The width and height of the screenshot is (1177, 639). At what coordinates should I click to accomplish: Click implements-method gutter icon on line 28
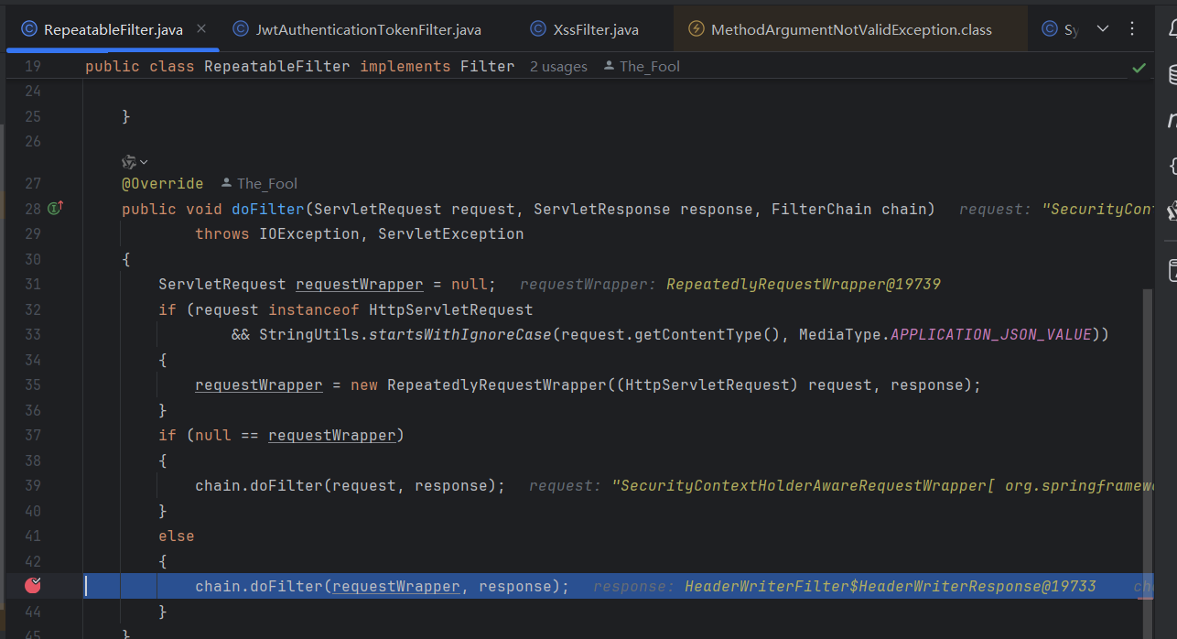coord(55,209)
